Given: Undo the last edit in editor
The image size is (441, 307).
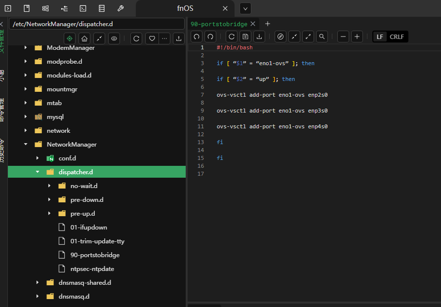Looking at the screenshot, I should coord(197,37).
